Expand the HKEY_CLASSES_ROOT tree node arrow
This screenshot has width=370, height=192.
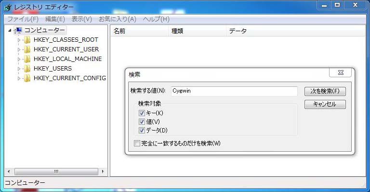click(x=19, y=40)
